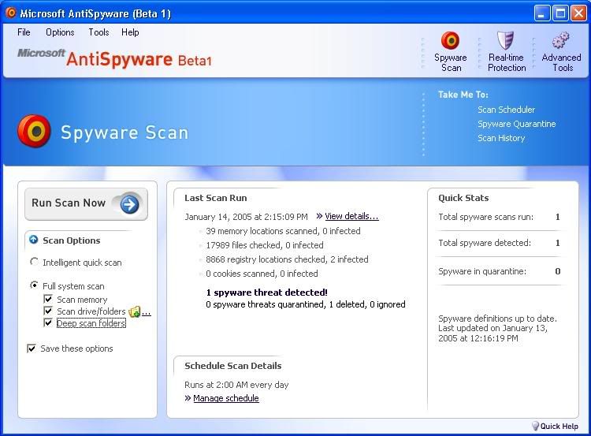591x436 pixels.
Task: Click '1 spyware threat detected!' text
Action: tap(267, 293)
